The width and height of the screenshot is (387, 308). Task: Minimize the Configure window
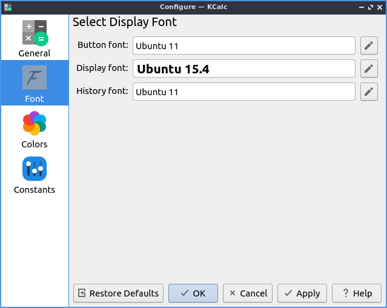362,7
